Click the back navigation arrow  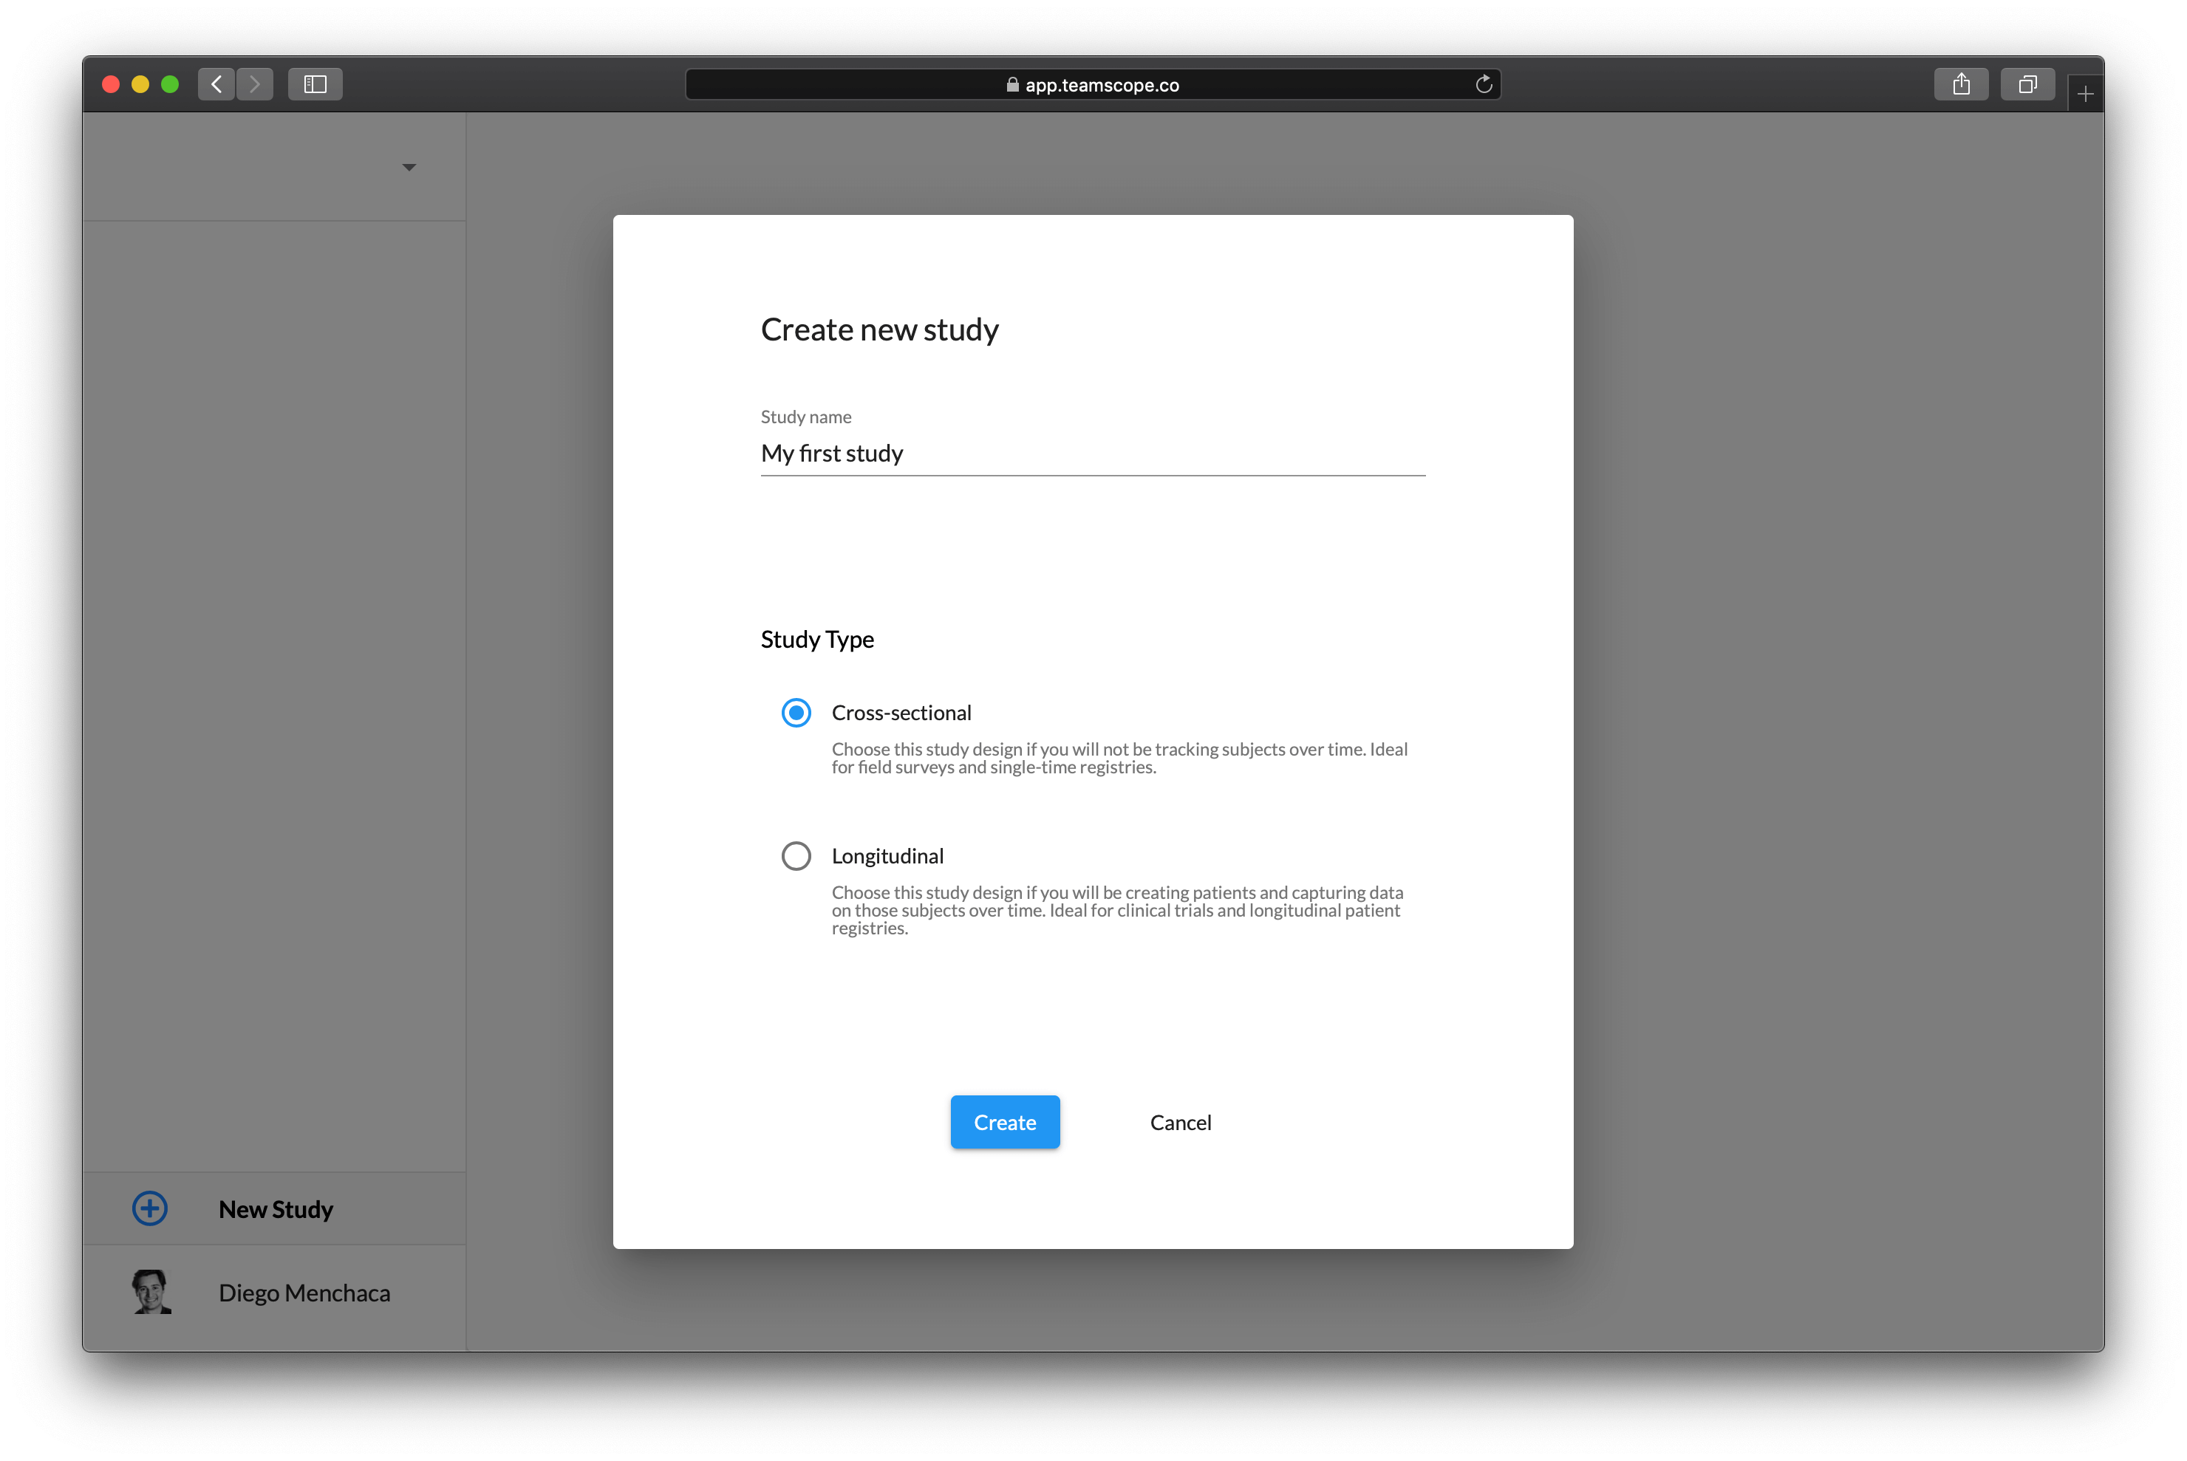click(x=216, y=84)
